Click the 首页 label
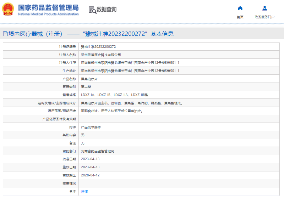 pyautogui.click(x=240, y=17)
